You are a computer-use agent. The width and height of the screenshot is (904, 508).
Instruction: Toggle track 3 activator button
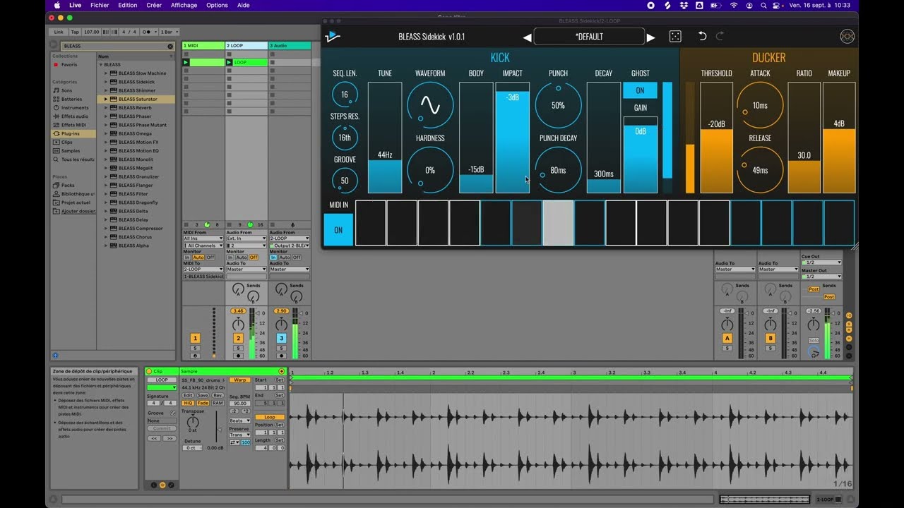pyautogui.click(x=281, y=339)
